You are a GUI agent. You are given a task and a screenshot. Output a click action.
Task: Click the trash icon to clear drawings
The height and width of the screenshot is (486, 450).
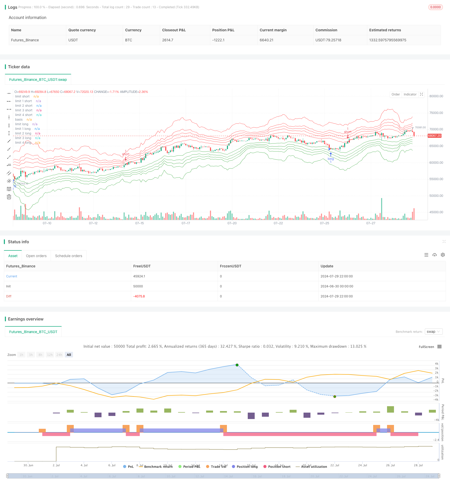coord(9,197)
